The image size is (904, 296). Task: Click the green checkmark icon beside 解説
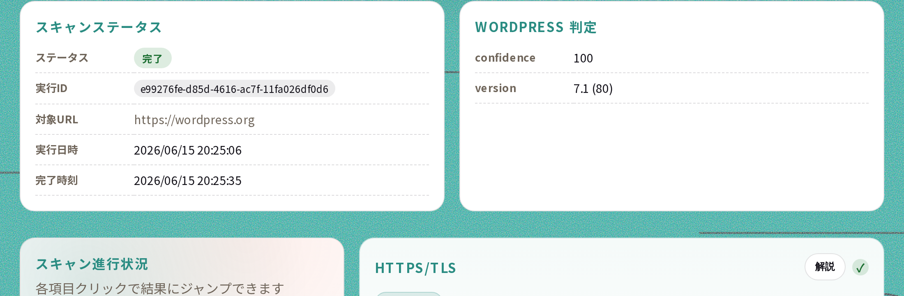(860, 268)
